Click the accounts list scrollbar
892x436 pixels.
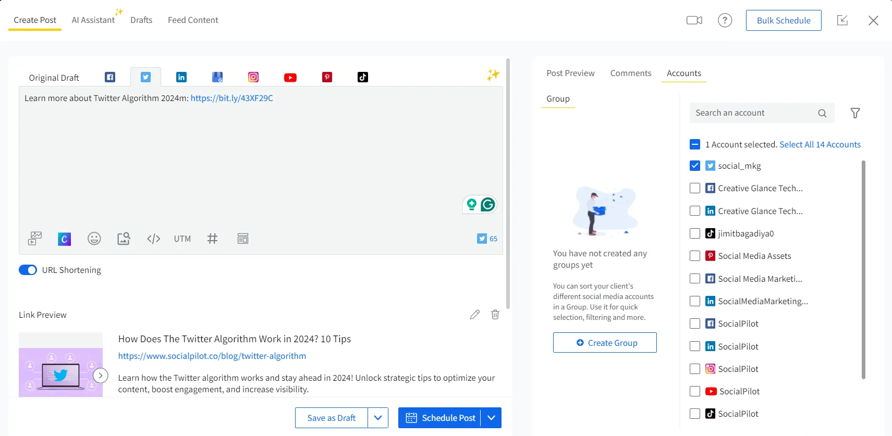[x=863, y=270]
